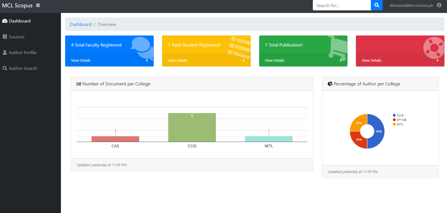Open the user account avatar icon

(x=439, y=5)
